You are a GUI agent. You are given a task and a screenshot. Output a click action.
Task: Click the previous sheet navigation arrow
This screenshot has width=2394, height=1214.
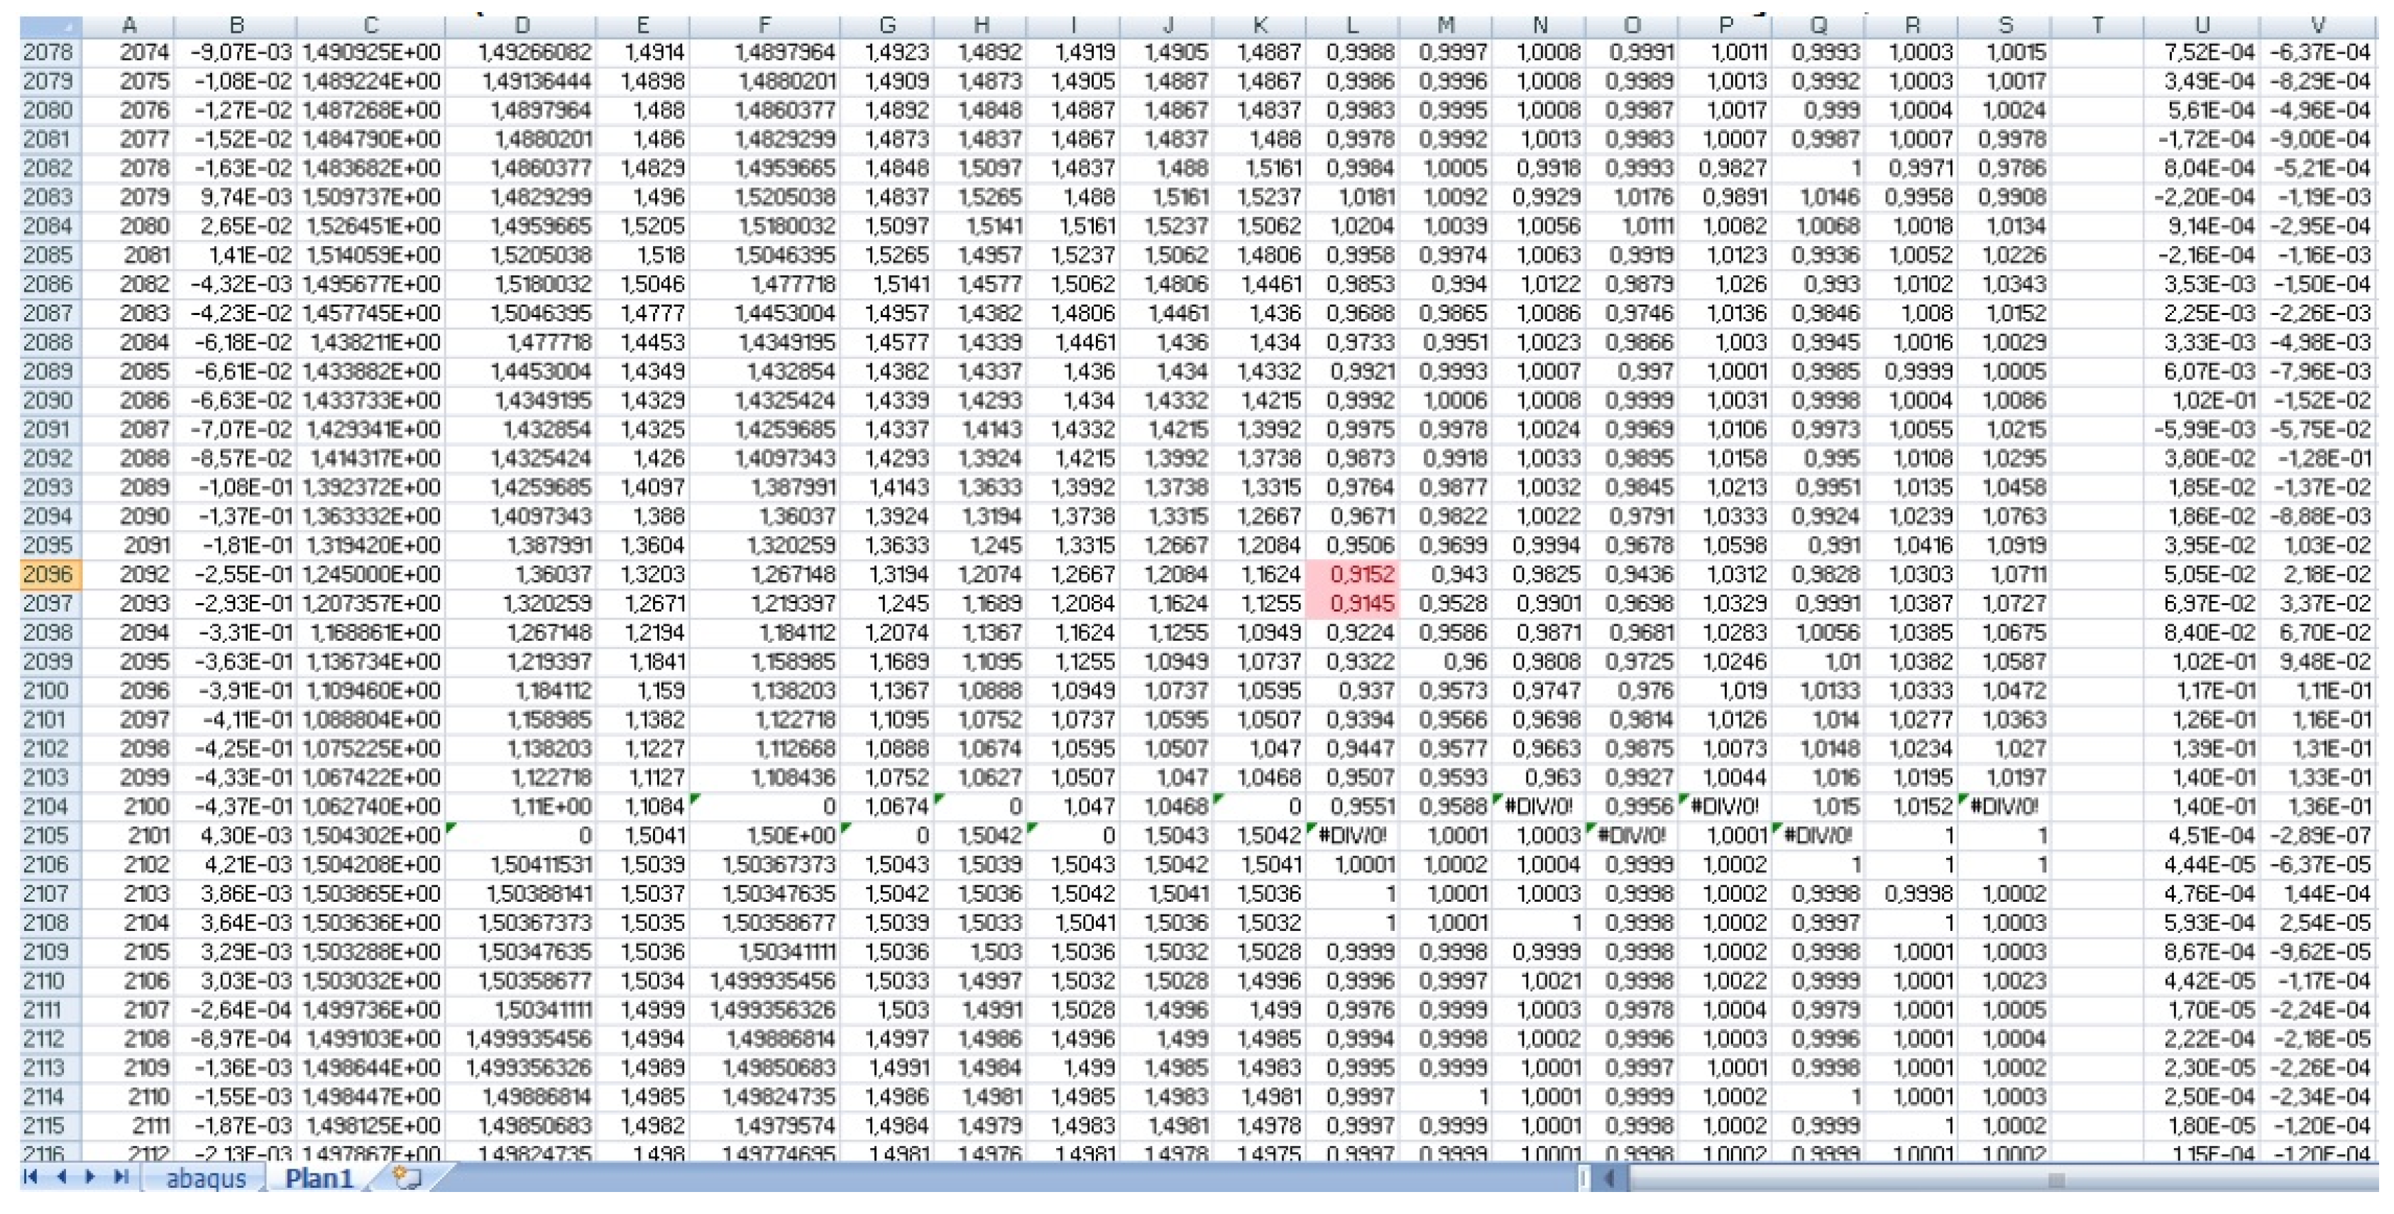coord(61,1178)
